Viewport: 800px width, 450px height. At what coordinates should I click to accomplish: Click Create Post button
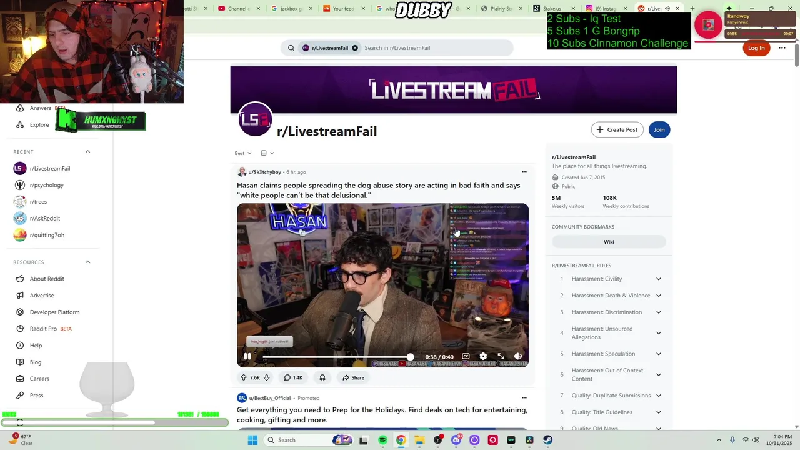point(617,129)
